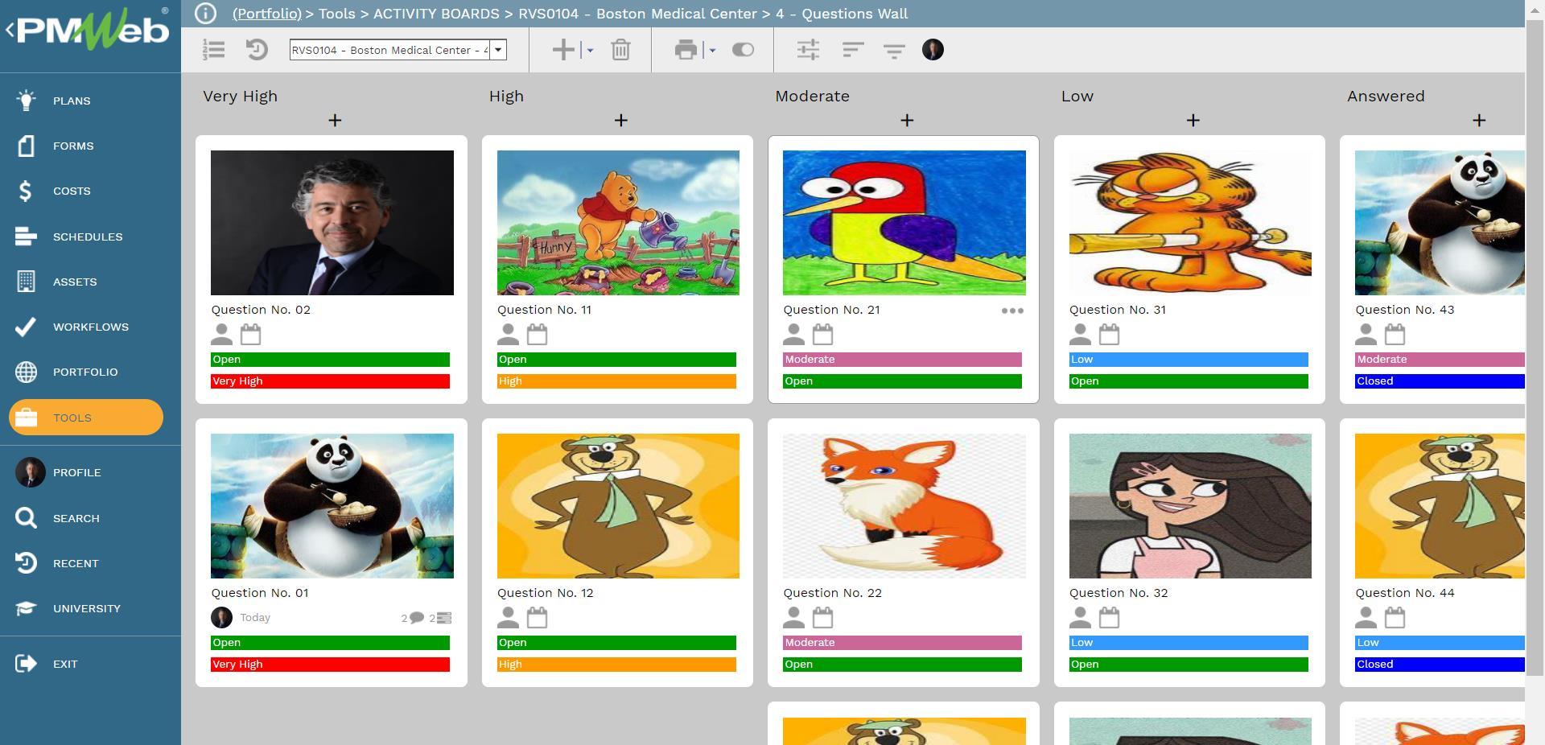Click the list view icon in toolbar
Image resolution: width=1545 pixels, height=745 pixels.
point(214,50)
